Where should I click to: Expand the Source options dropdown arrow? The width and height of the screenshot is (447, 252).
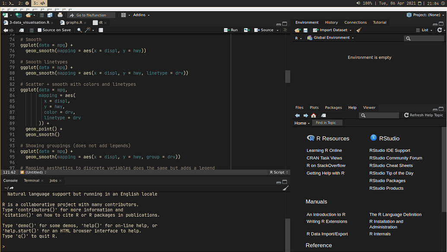pyautogui.click(x=277, y=30)
